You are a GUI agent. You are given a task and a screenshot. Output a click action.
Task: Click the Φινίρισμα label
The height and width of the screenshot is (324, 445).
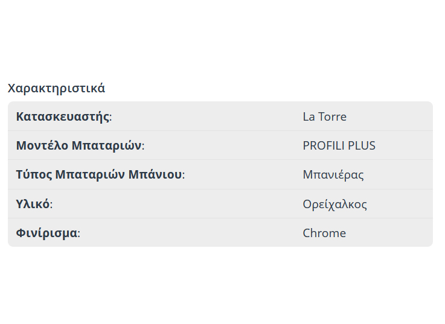(x=47, y=233)
